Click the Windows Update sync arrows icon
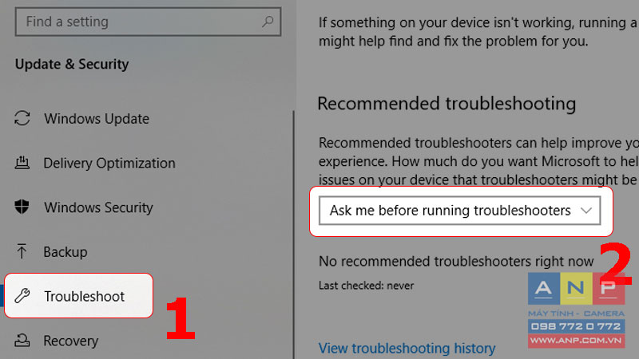 pos(22,118)
